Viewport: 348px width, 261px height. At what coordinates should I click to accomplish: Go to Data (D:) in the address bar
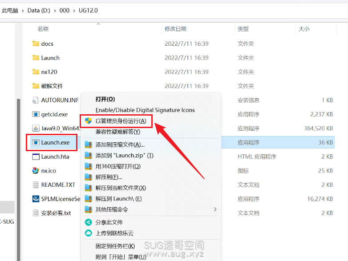point(39,10)
